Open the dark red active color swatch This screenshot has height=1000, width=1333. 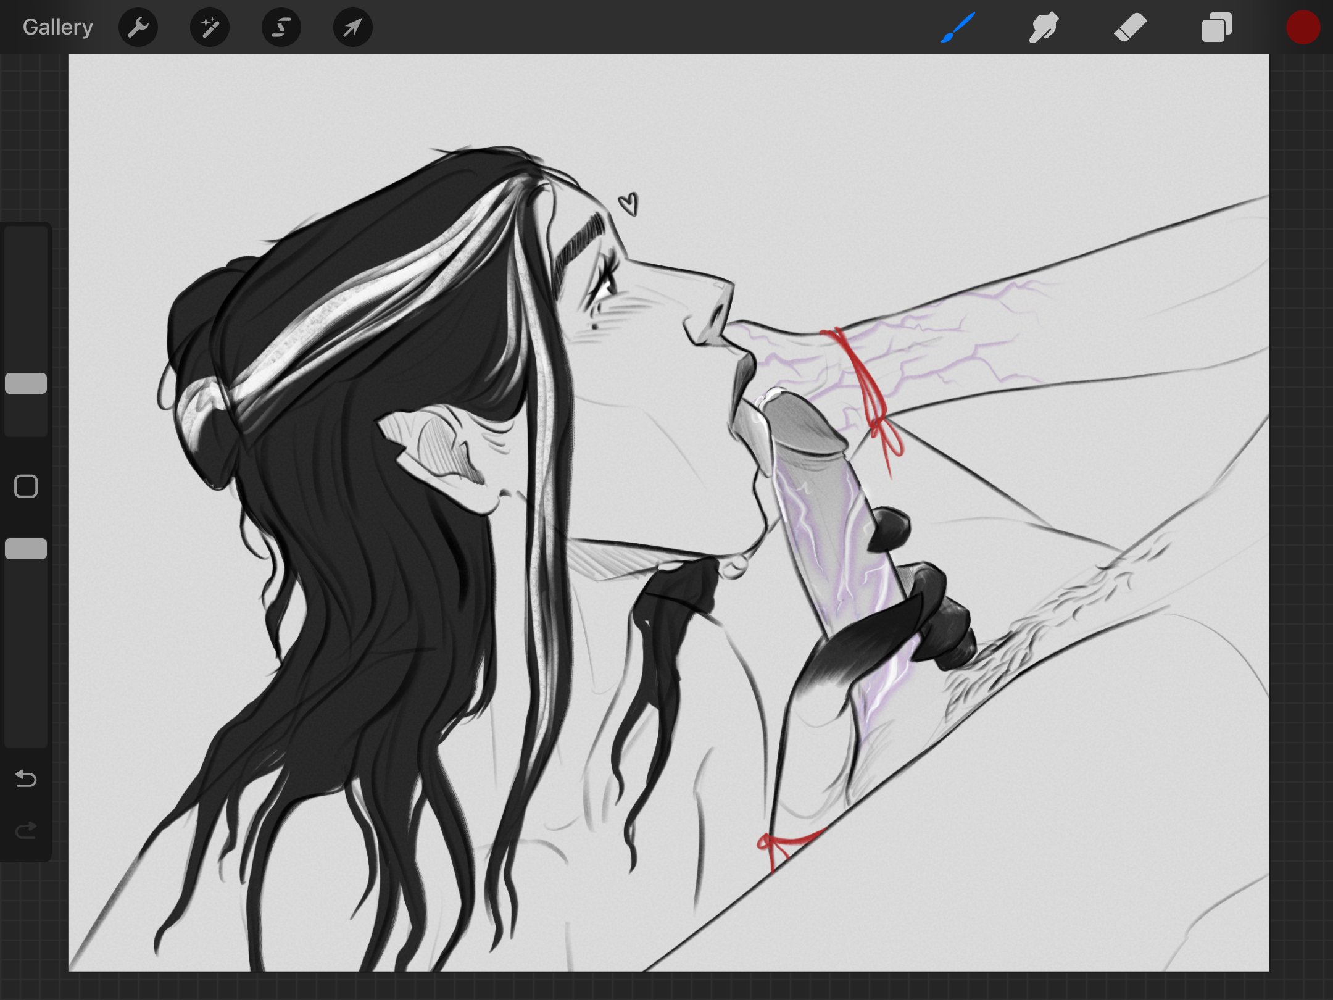(x=1303, y=28)
